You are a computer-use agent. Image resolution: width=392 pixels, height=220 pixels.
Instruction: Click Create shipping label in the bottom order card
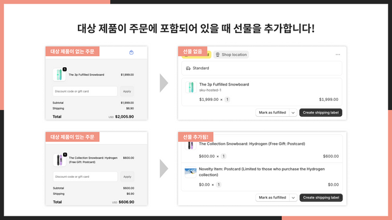[x=321, y=197]
